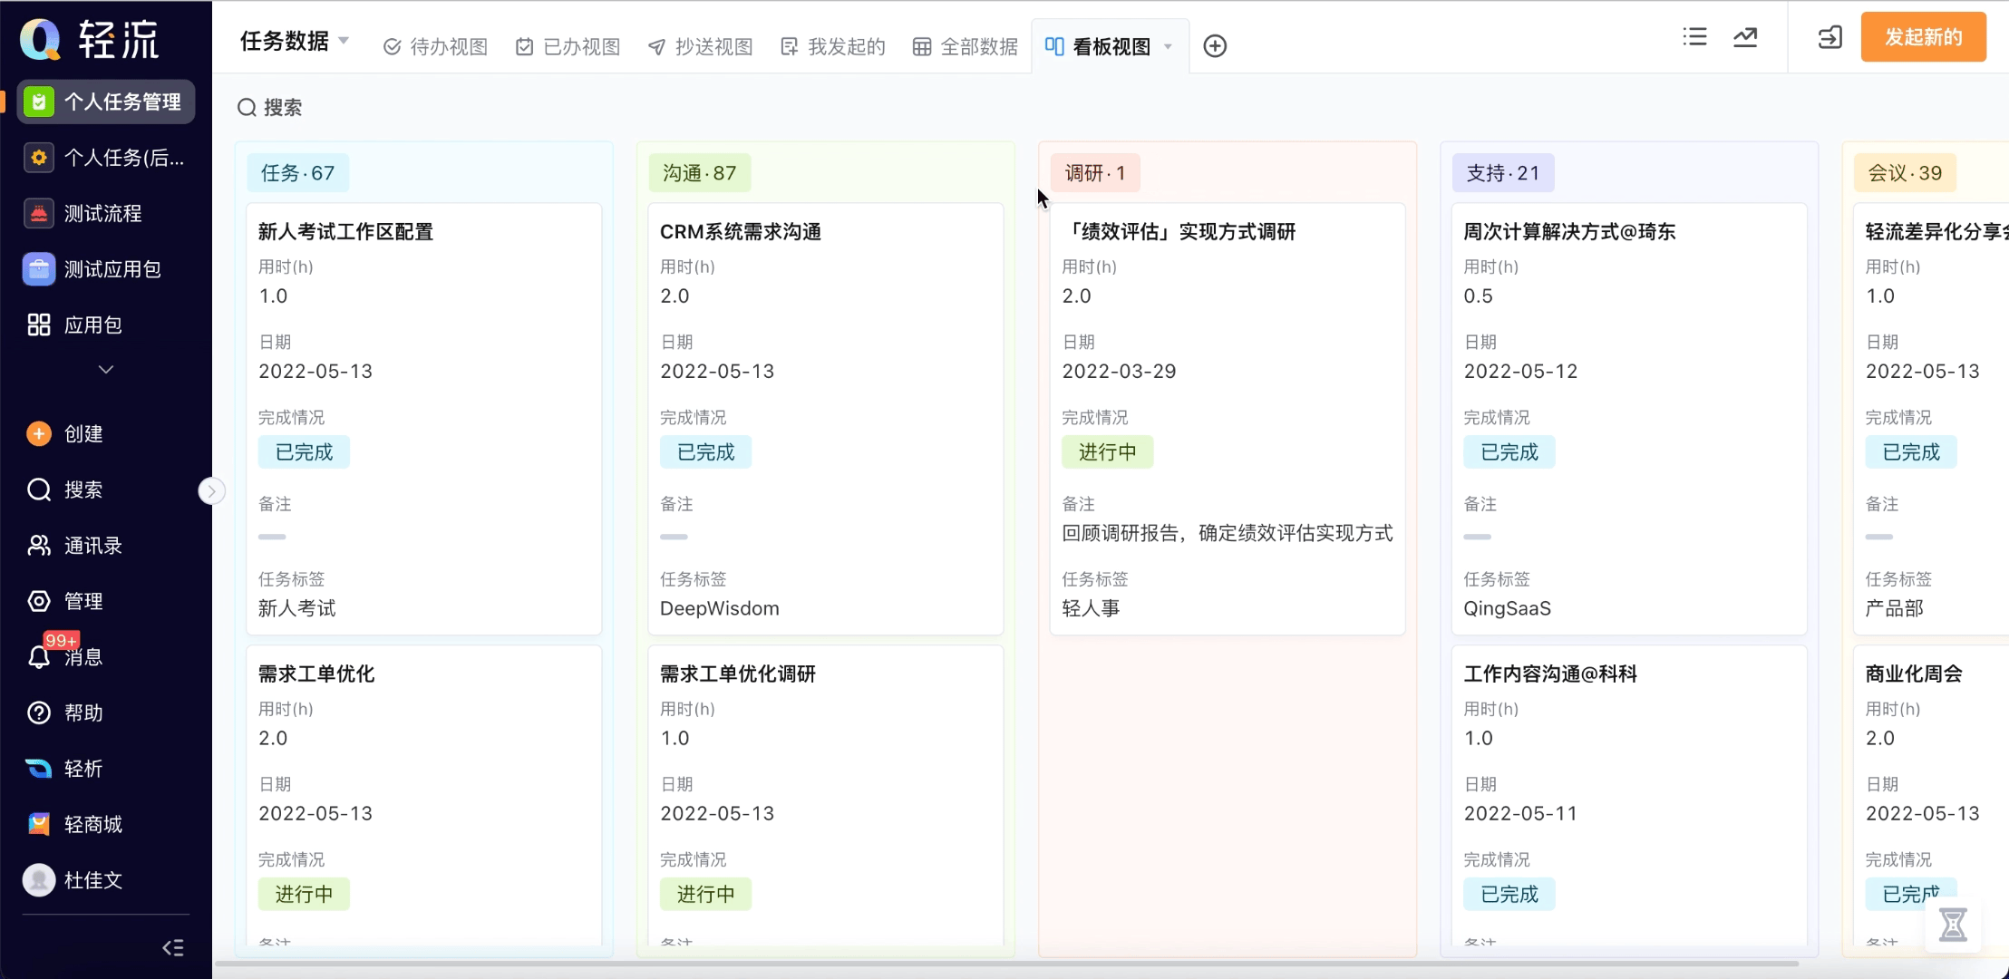Expand sidebar panel arrow handle
The width and height of the screenshot is (2009, 979).
pyautogui.click(x=211, y=490)
